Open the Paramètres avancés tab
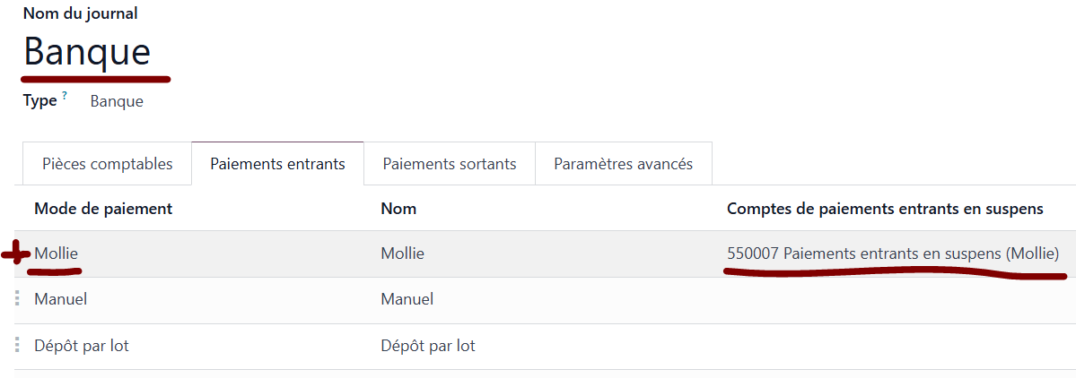 (623, 164)
